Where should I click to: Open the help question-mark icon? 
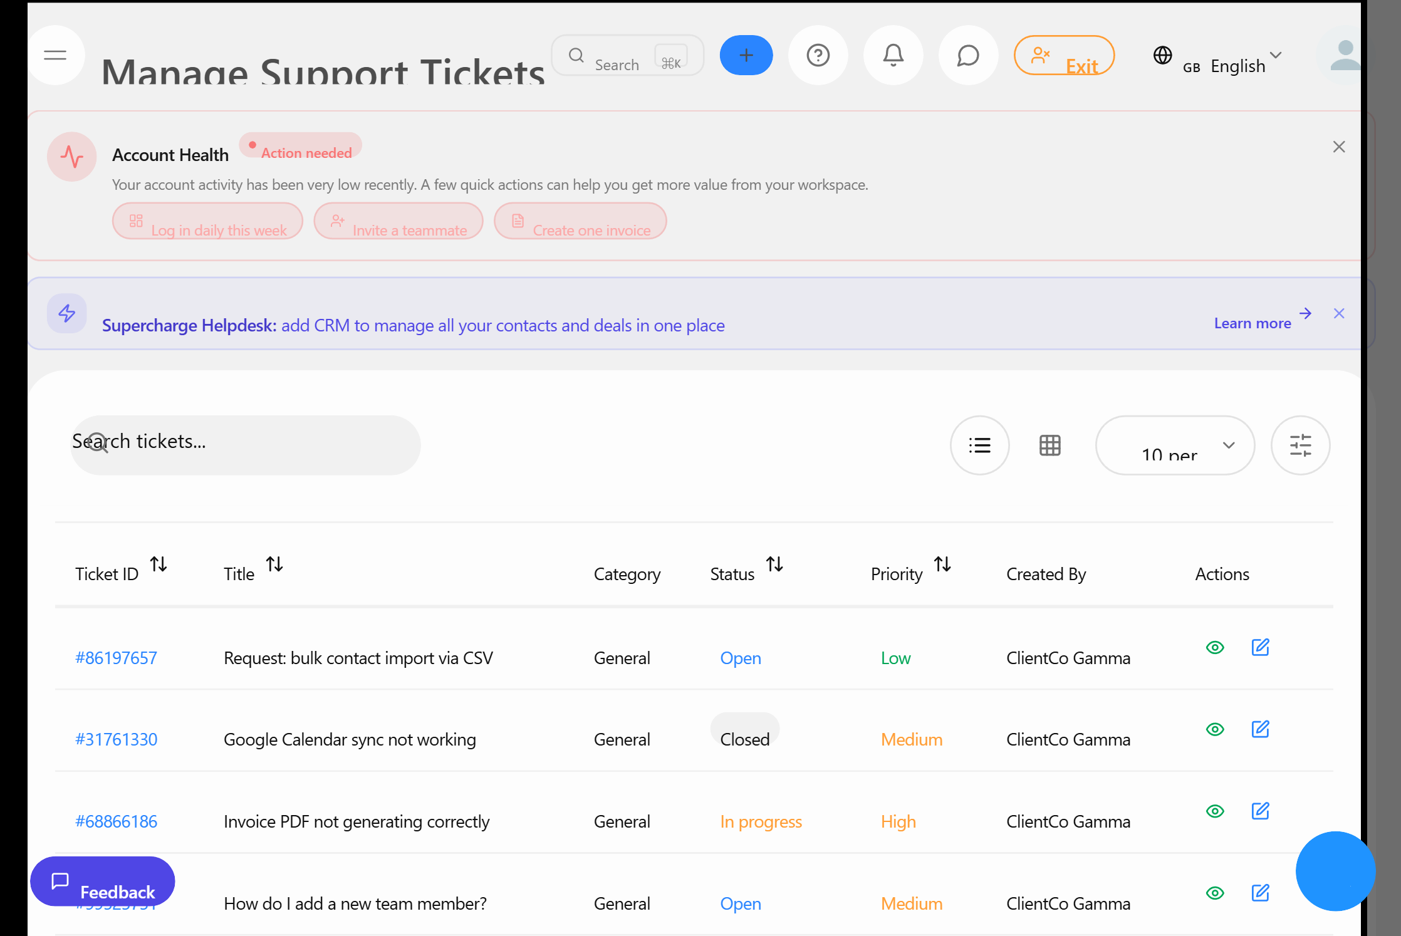(x=818, y=55)
